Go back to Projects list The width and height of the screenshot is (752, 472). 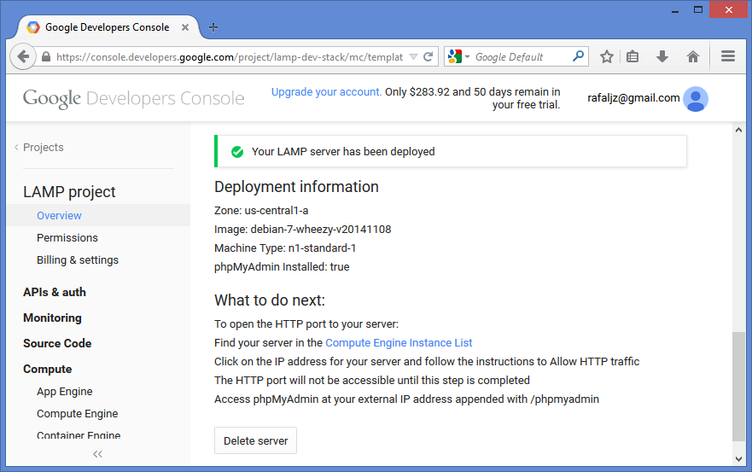[x=39, y=148]
